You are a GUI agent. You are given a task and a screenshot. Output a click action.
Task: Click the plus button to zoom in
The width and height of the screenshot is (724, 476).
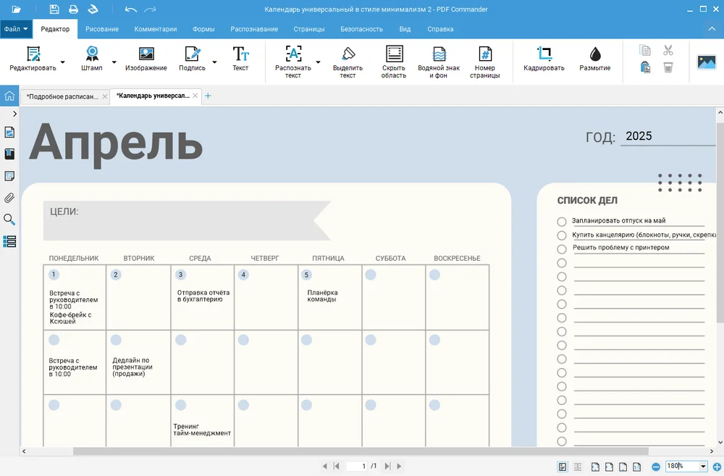[717, 467]
